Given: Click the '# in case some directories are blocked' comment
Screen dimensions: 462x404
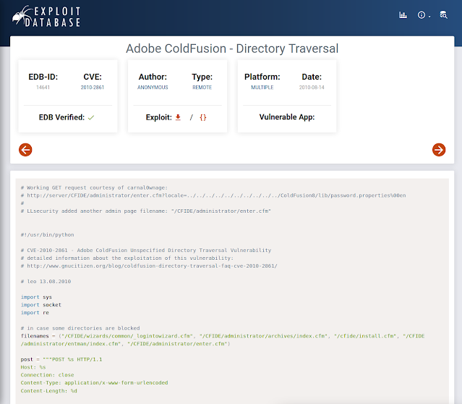Looking at the screenshot, I should click(80, 328).
